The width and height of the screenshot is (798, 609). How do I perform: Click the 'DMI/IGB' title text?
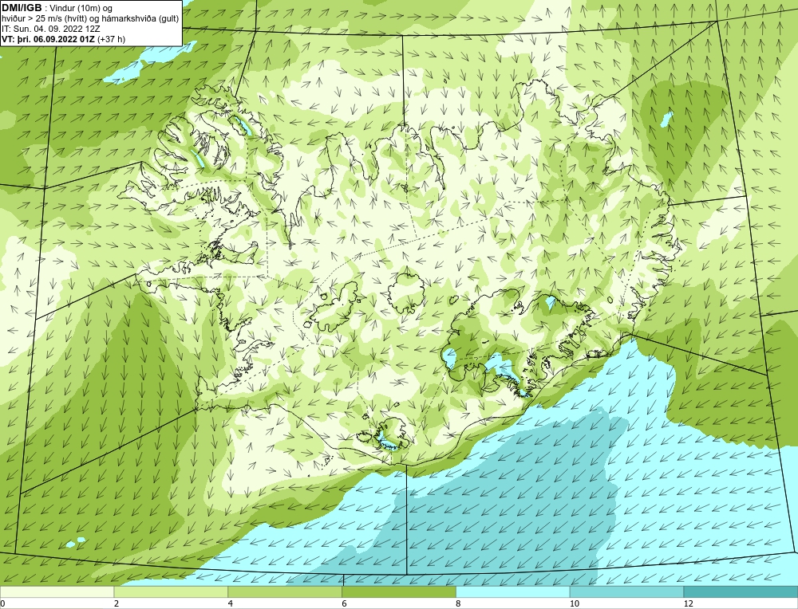[x=22, y=8]
